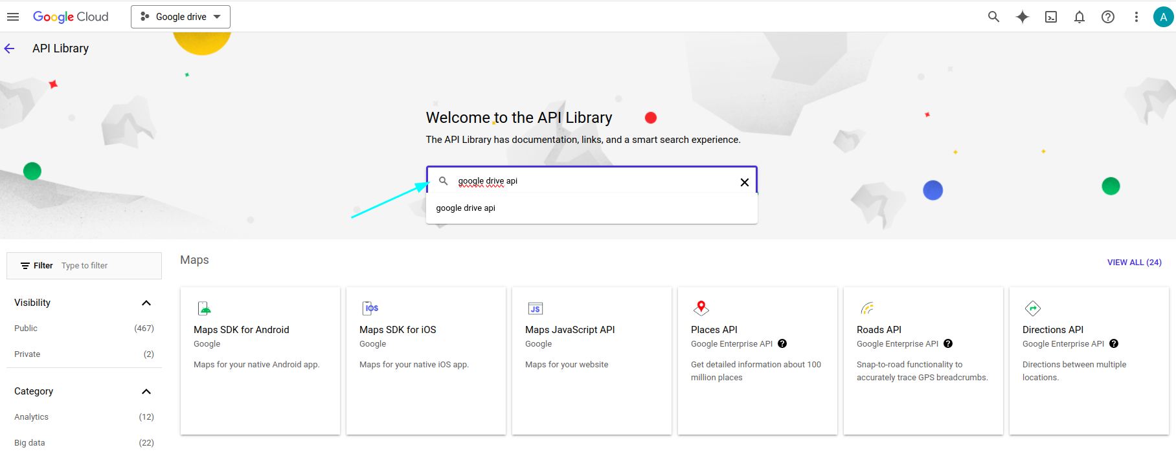Click the Places API help icon

[x=782, y=344]
